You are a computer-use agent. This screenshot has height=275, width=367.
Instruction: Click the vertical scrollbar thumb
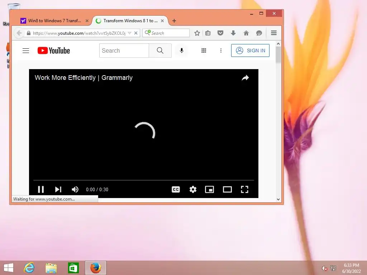(x=278, y=55)
